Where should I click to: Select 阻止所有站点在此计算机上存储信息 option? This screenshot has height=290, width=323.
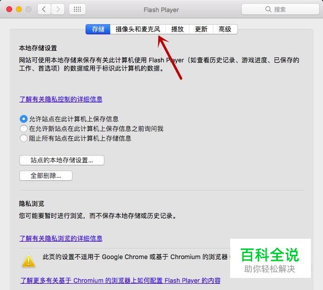(24, 138)
